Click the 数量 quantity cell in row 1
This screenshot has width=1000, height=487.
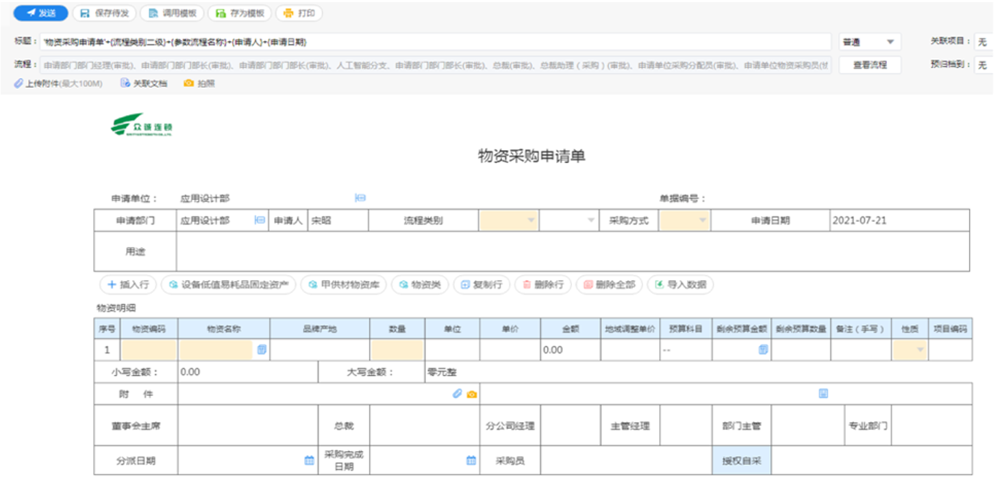397,350
